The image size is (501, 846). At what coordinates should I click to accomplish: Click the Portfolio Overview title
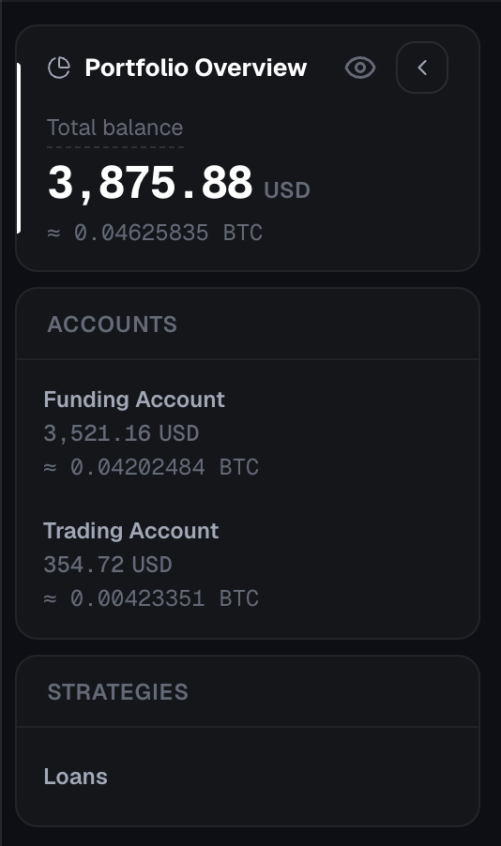tap(196, 68)
